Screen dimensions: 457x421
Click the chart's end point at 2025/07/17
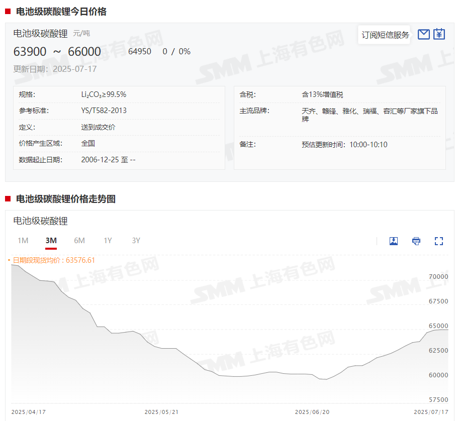[447, 330]
